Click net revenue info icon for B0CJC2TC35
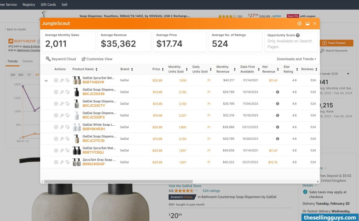Image resolution: width=359 pixels, height=221 pixels. 278,139
